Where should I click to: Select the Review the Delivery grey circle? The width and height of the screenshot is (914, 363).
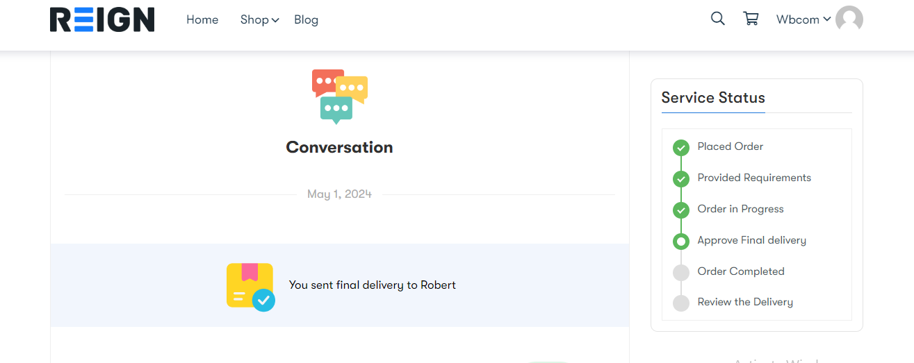[x=681, y=303]
